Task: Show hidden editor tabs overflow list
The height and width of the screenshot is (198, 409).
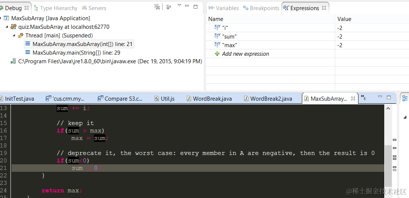Action: (363, 97)
